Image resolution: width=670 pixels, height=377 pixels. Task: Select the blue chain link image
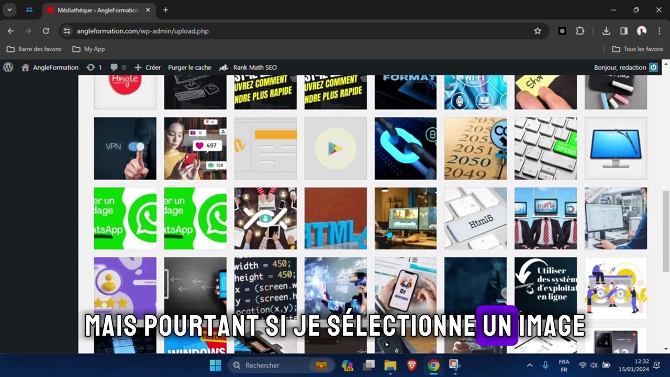pyautogui.click(x=406, y=148)
